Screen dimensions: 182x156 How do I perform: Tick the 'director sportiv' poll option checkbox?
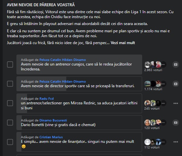tap(10, 84)
